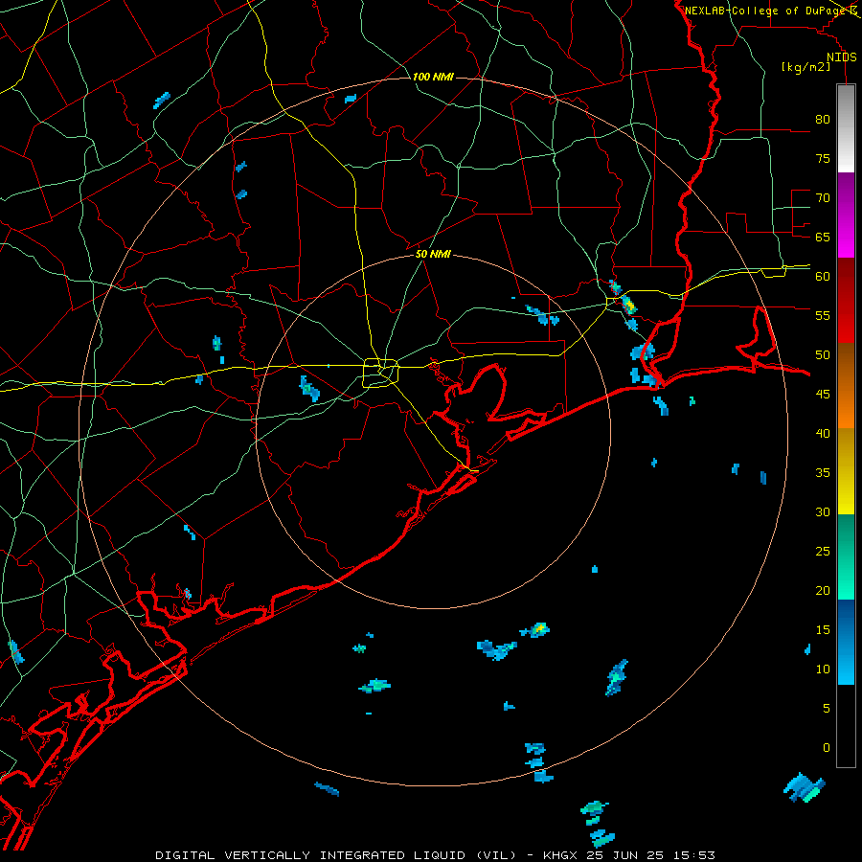Pick the black segment of the color bar
862x862 pixels.
[846, 726]
